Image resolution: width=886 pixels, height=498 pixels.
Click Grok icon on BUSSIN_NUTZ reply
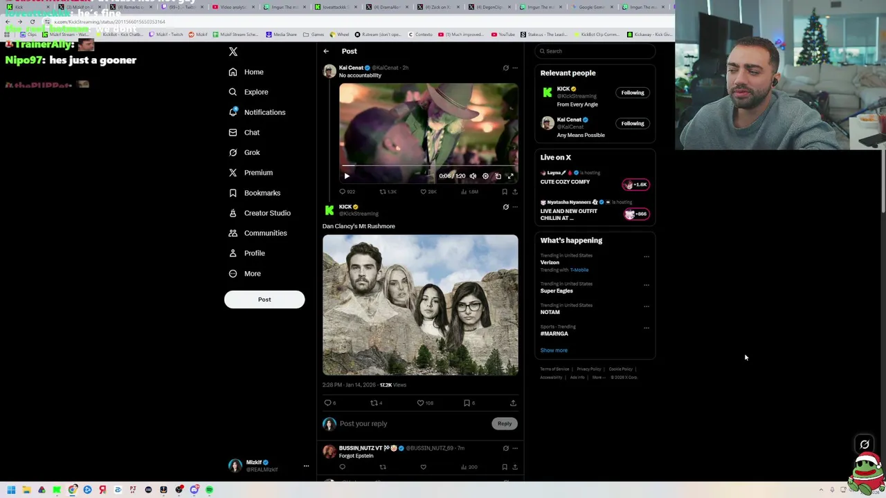click(505, 448)
